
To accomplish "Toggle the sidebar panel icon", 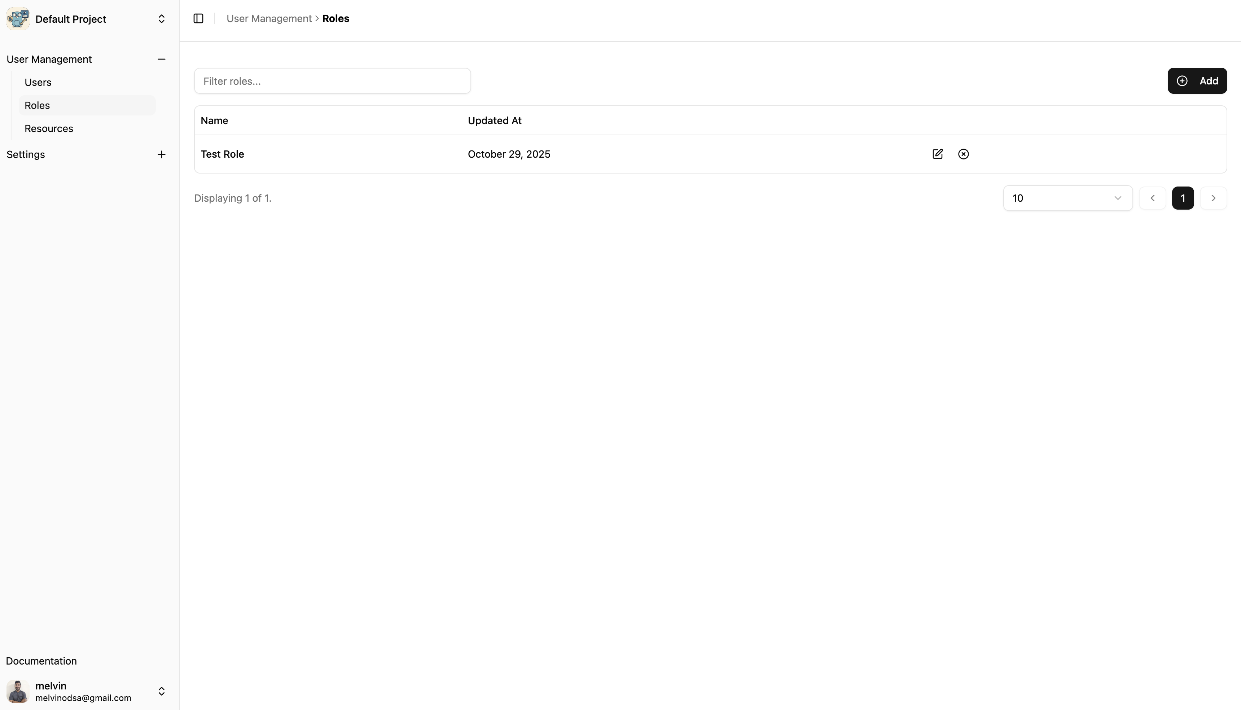I will [x=198, y=18].
